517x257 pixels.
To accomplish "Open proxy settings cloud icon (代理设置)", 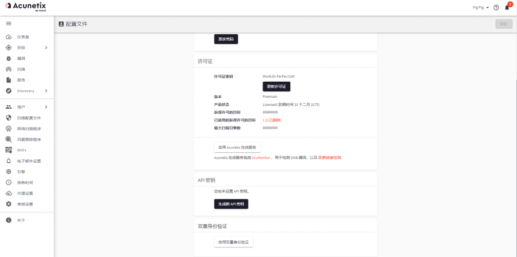I will (x=9, y=194).
